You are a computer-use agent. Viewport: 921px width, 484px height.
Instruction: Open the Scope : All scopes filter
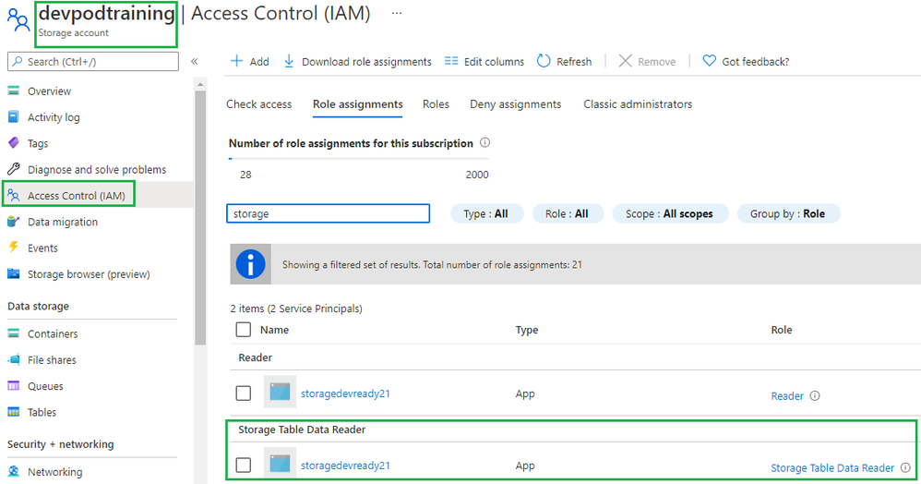[x=669, y=213]
